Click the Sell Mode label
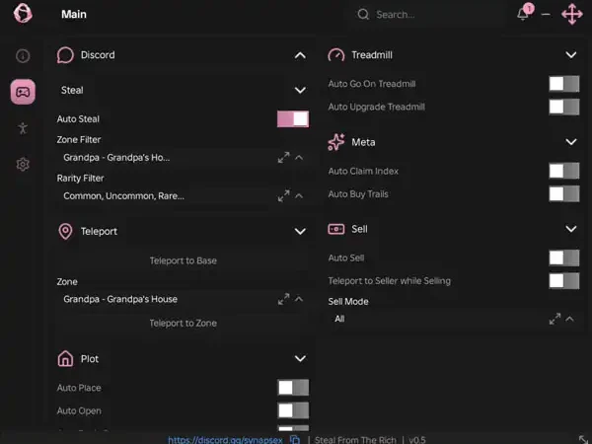Screen dimensions: 592x444 (348, 302)
